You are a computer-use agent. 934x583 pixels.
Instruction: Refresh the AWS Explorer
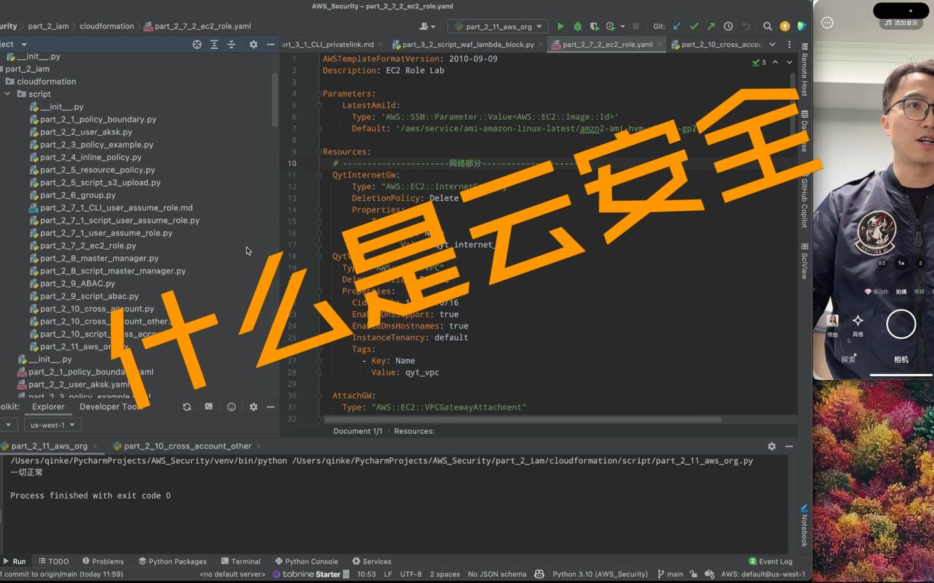(x=187, y=407)
